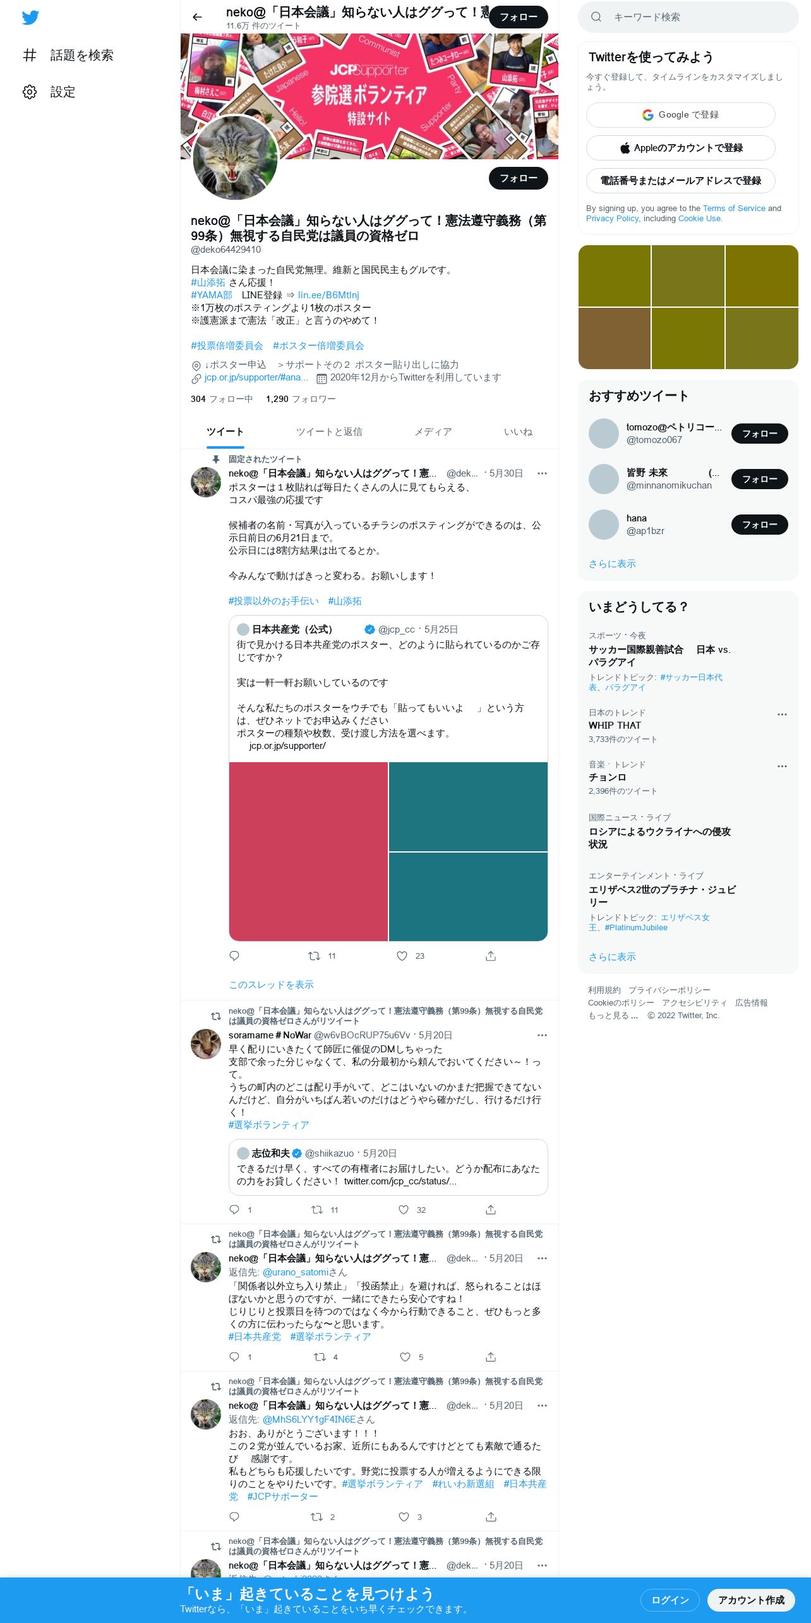
Task: Open the #山添拓 hashtag in bio
Action: 208,283
